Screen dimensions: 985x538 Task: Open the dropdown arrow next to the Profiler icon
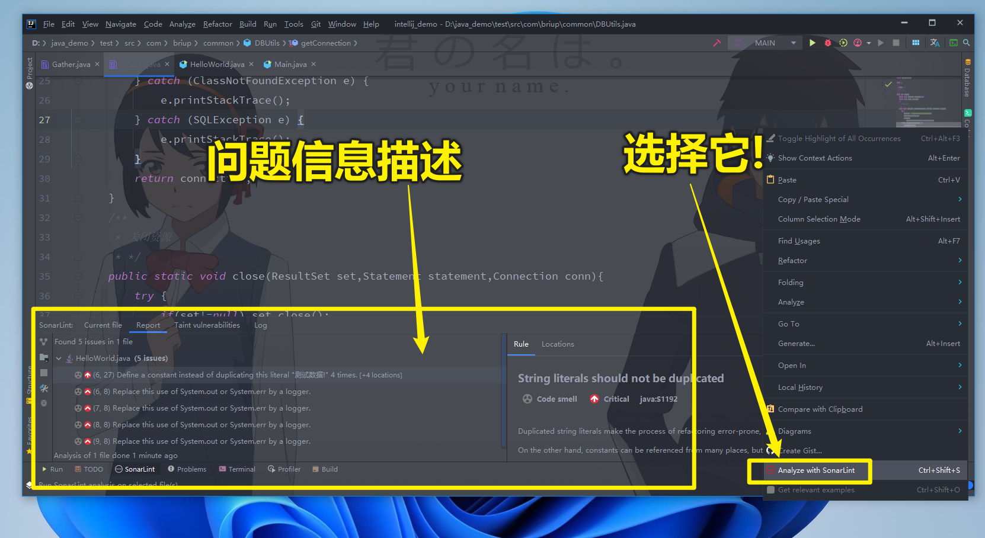tap(869, 43)
